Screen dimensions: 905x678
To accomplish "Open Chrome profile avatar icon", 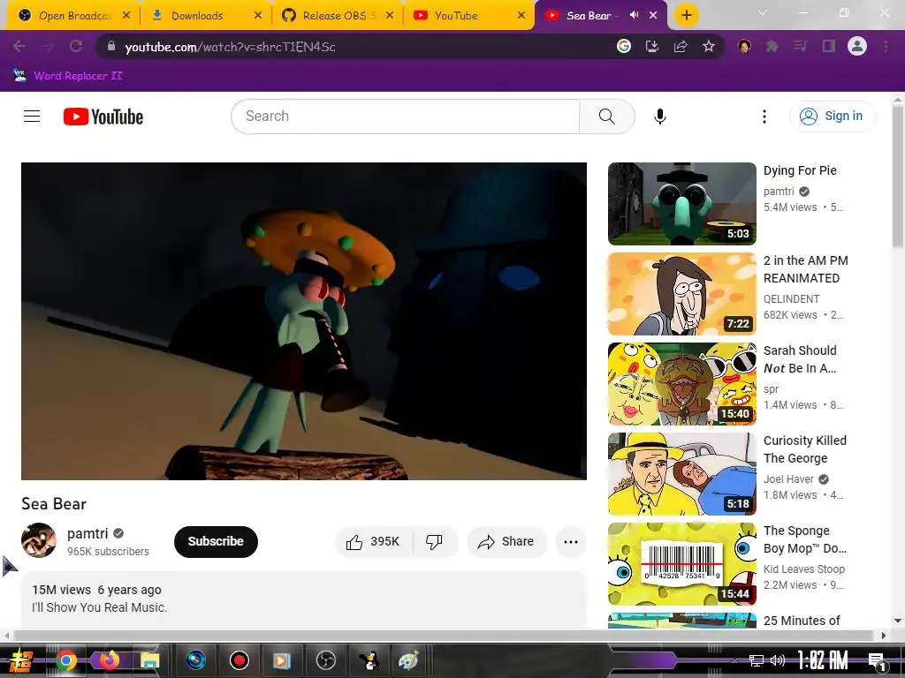I will (857, 46).
